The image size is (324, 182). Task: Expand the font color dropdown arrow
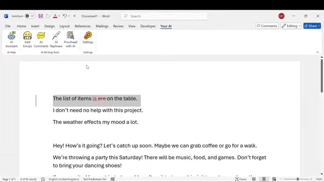59,16
